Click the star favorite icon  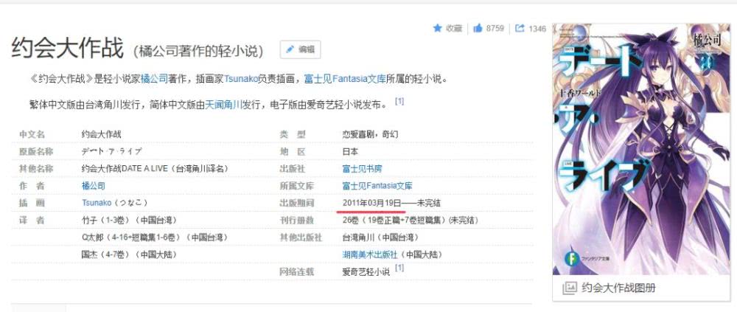point(437,29)
